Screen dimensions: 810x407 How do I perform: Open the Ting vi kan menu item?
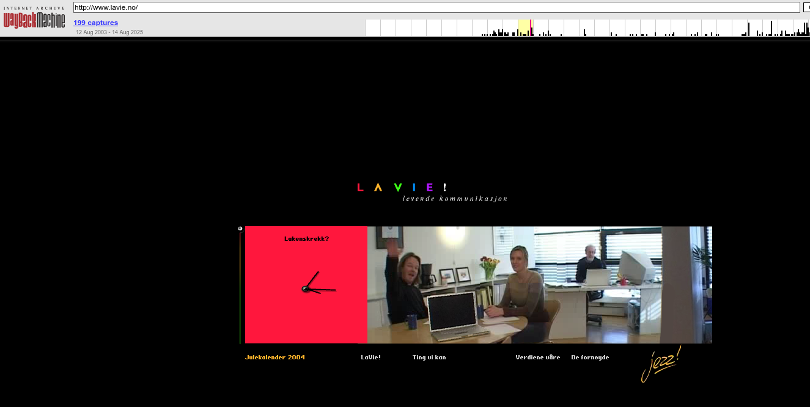pyautogui.click(x=429, y=358)
